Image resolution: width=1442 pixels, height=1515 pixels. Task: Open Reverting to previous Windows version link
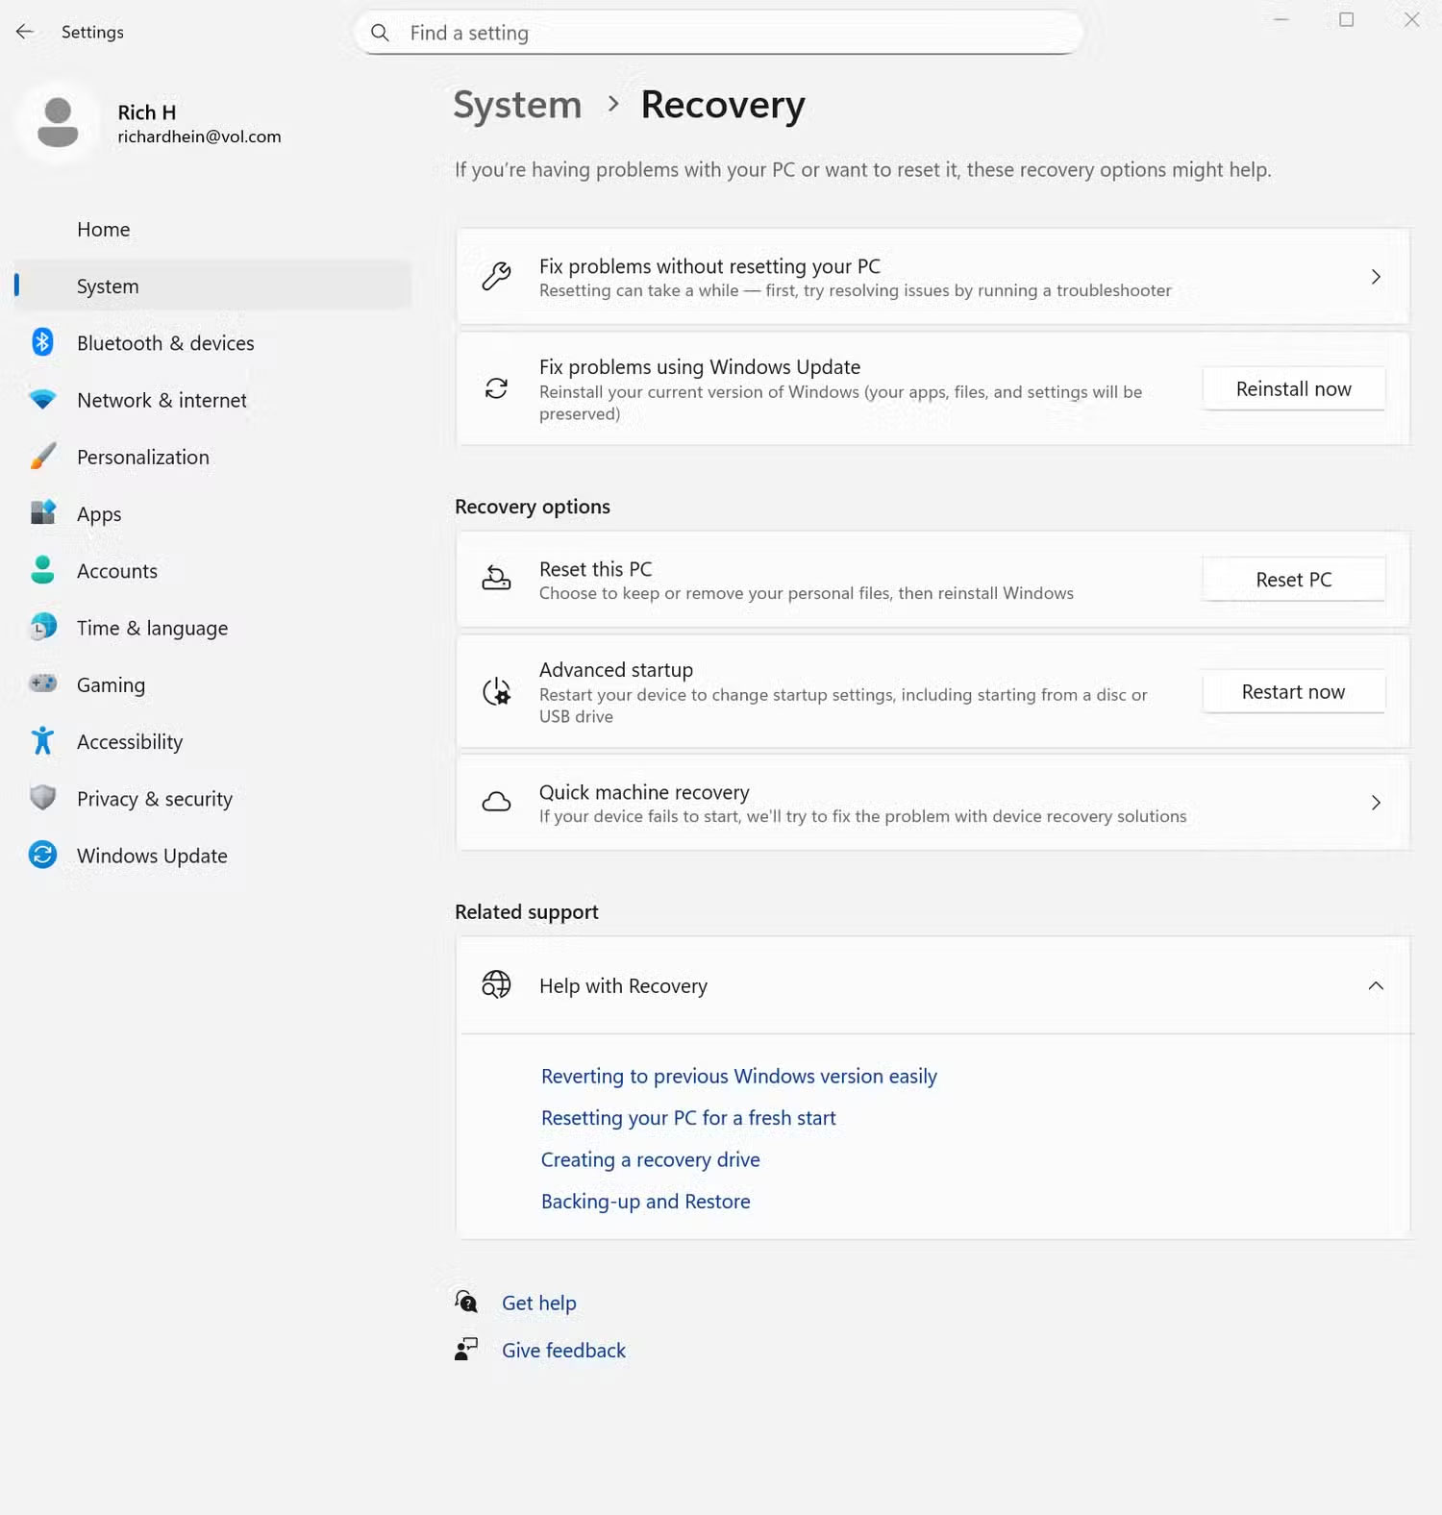(x=738, y=1076)
